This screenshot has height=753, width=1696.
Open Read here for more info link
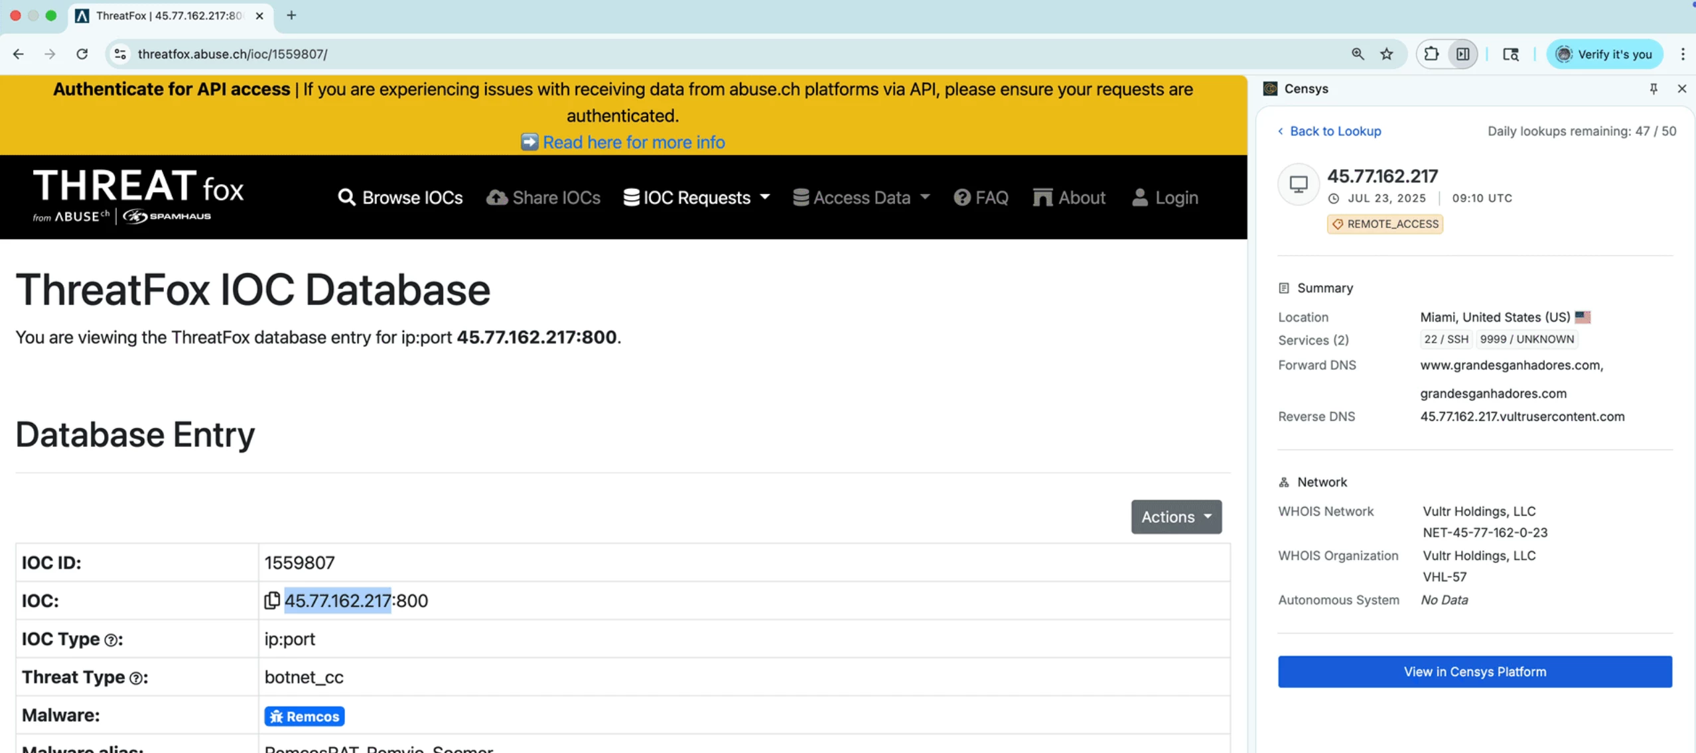(x=633, y=143)
